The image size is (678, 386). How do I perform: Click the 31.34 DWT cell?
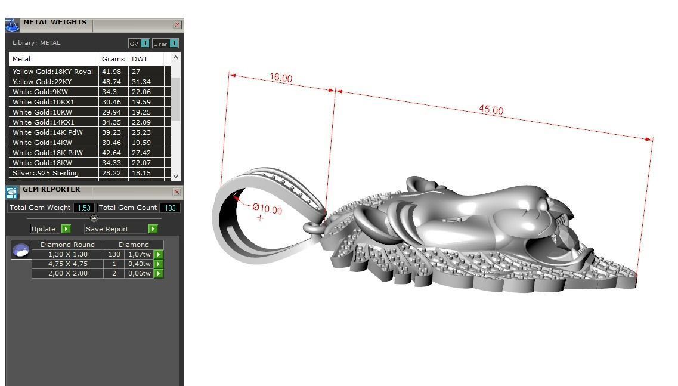coord(146,81)
